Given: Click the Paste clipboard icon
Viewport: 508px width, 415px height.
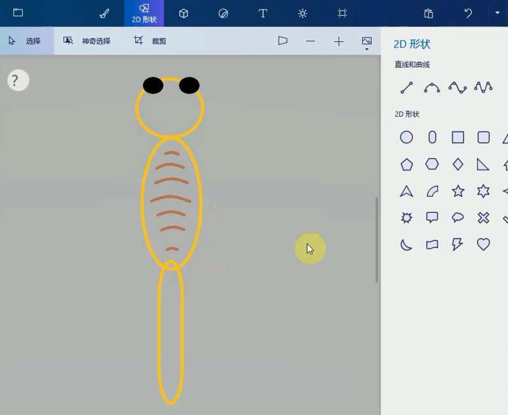Looking at the screenshot, I should click(428, 13).
